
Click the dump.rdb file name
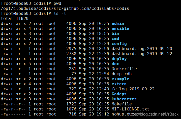(x=122, y=74)
